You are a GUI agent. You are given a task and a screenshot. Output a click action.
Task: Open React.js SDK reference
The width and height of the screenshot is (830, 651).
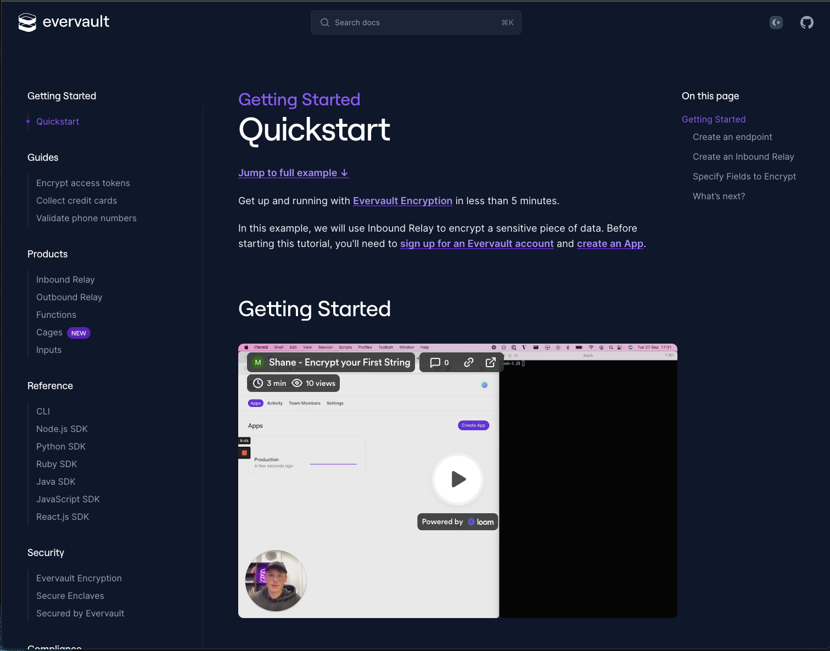coord(63,517)
